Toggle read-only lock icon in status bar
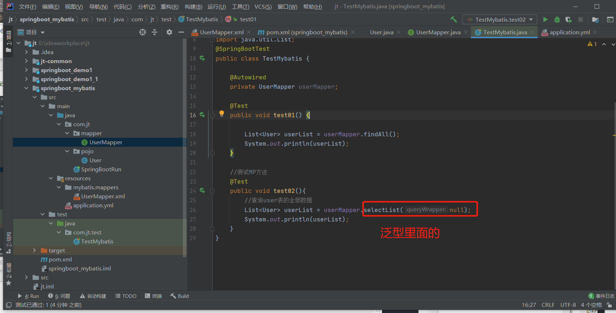 609,305
